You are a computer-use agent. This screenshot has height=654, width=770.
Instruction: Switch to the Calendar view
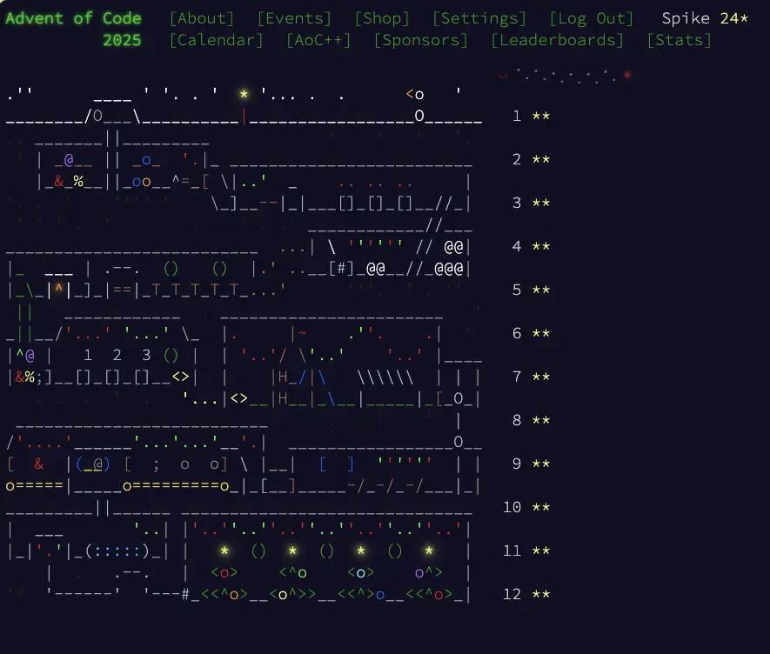coord(216,40)
